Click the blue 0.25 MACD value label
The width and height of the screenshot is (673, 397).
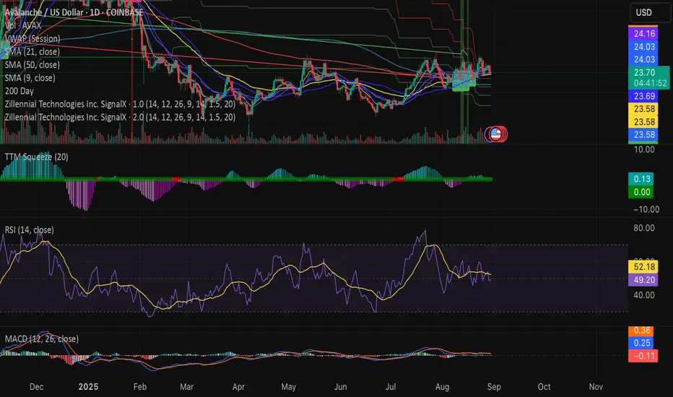[x=641, y=342]
